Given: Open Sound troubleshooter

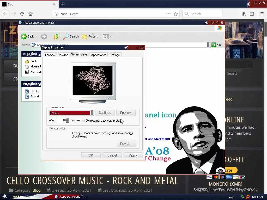Looking at the screenshot, I should click(x=32, y=96).
